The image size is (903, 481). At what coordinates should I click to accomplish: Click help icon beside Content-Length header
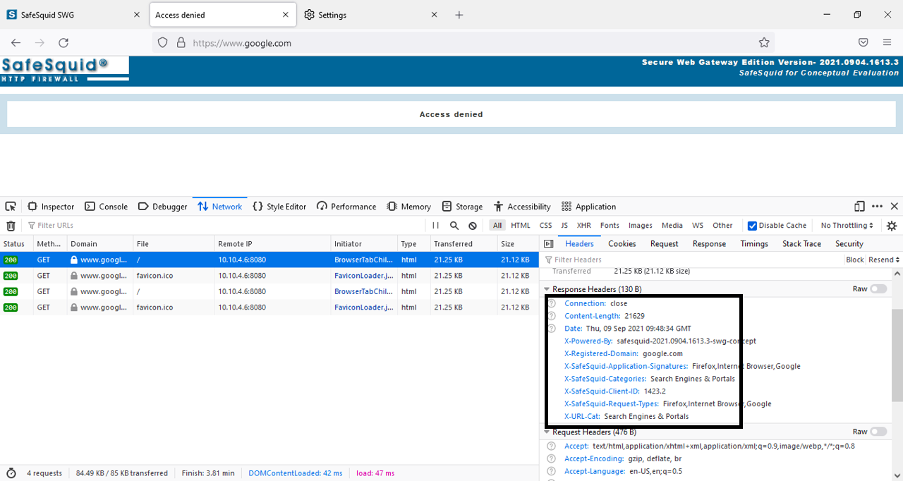pyautogui.click(x=552, y=316)
